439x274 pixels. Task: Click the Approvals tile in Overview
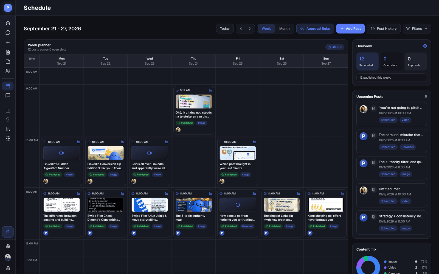416,62
